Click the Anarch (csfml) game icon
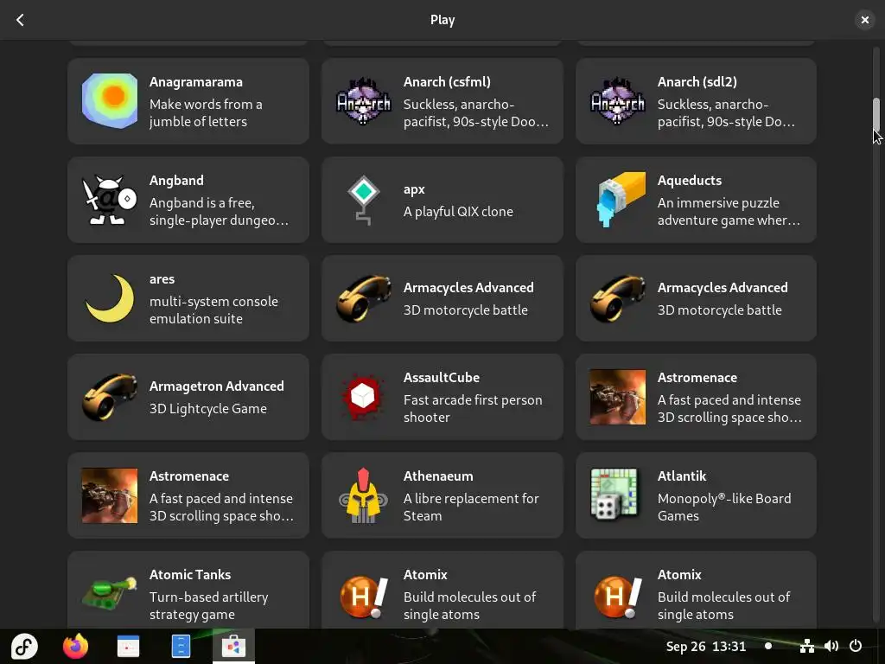This screenshot has height=664, width=885. pos(364,101)
